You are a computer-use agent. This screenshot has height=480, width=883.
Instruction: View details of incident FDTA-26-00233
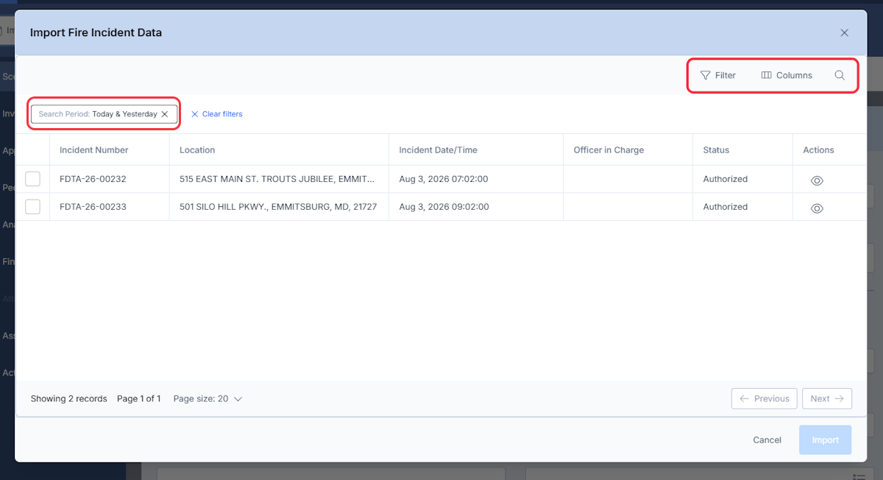[817, 208]
